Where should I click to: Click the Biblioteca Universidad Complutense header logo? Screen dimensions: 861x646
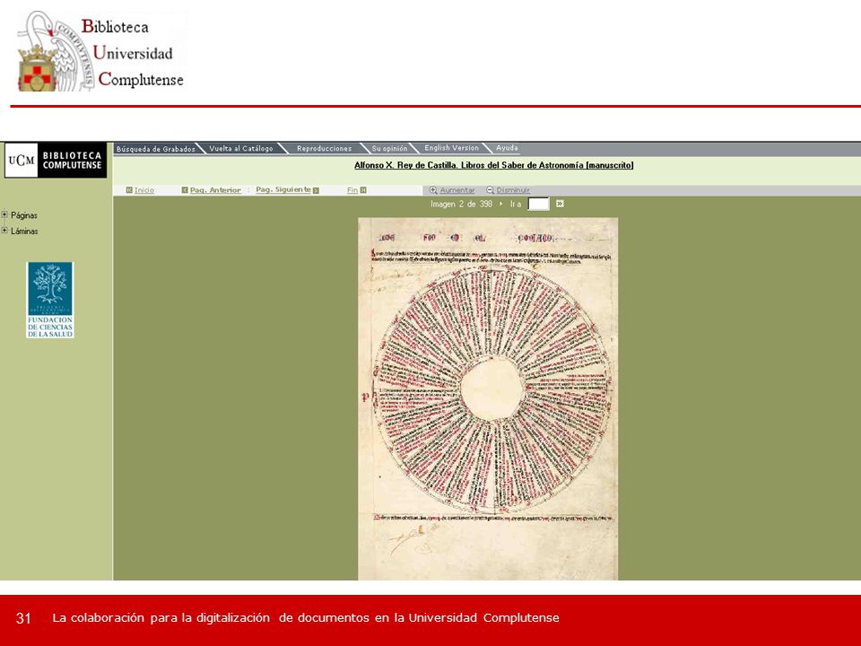[101, 52]
